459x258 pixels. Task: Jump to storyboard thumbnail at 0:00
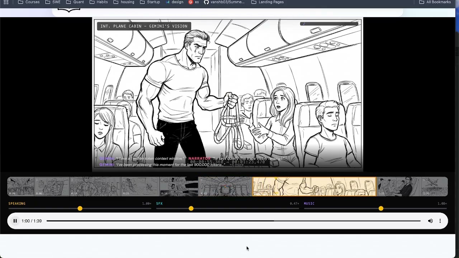(x=21, y=186)
